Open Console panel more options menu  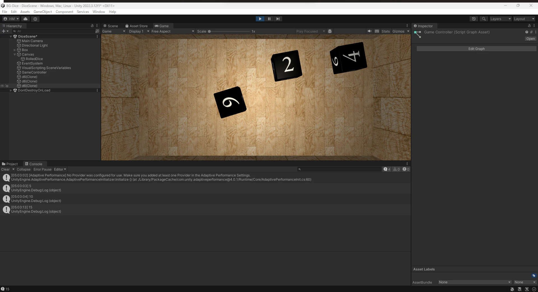point(407,164)
